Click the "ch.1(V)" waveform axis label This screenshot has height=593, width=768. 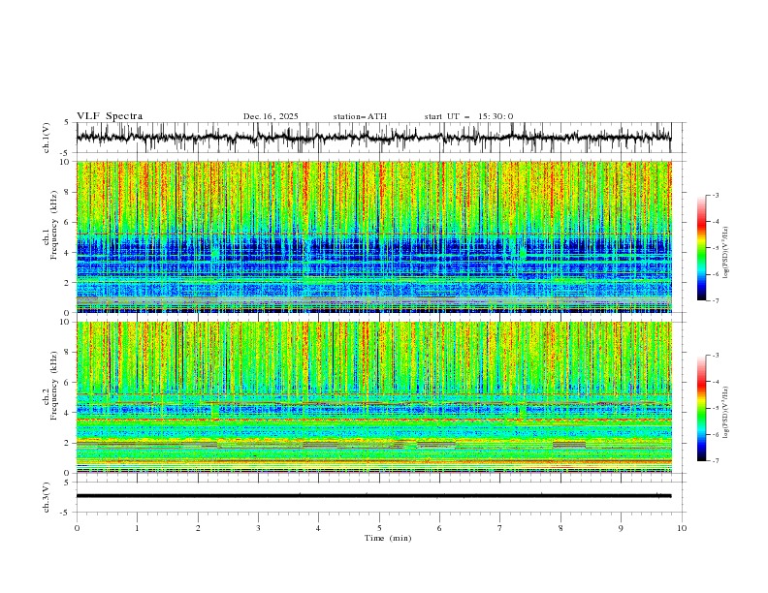tap(47, 138)
